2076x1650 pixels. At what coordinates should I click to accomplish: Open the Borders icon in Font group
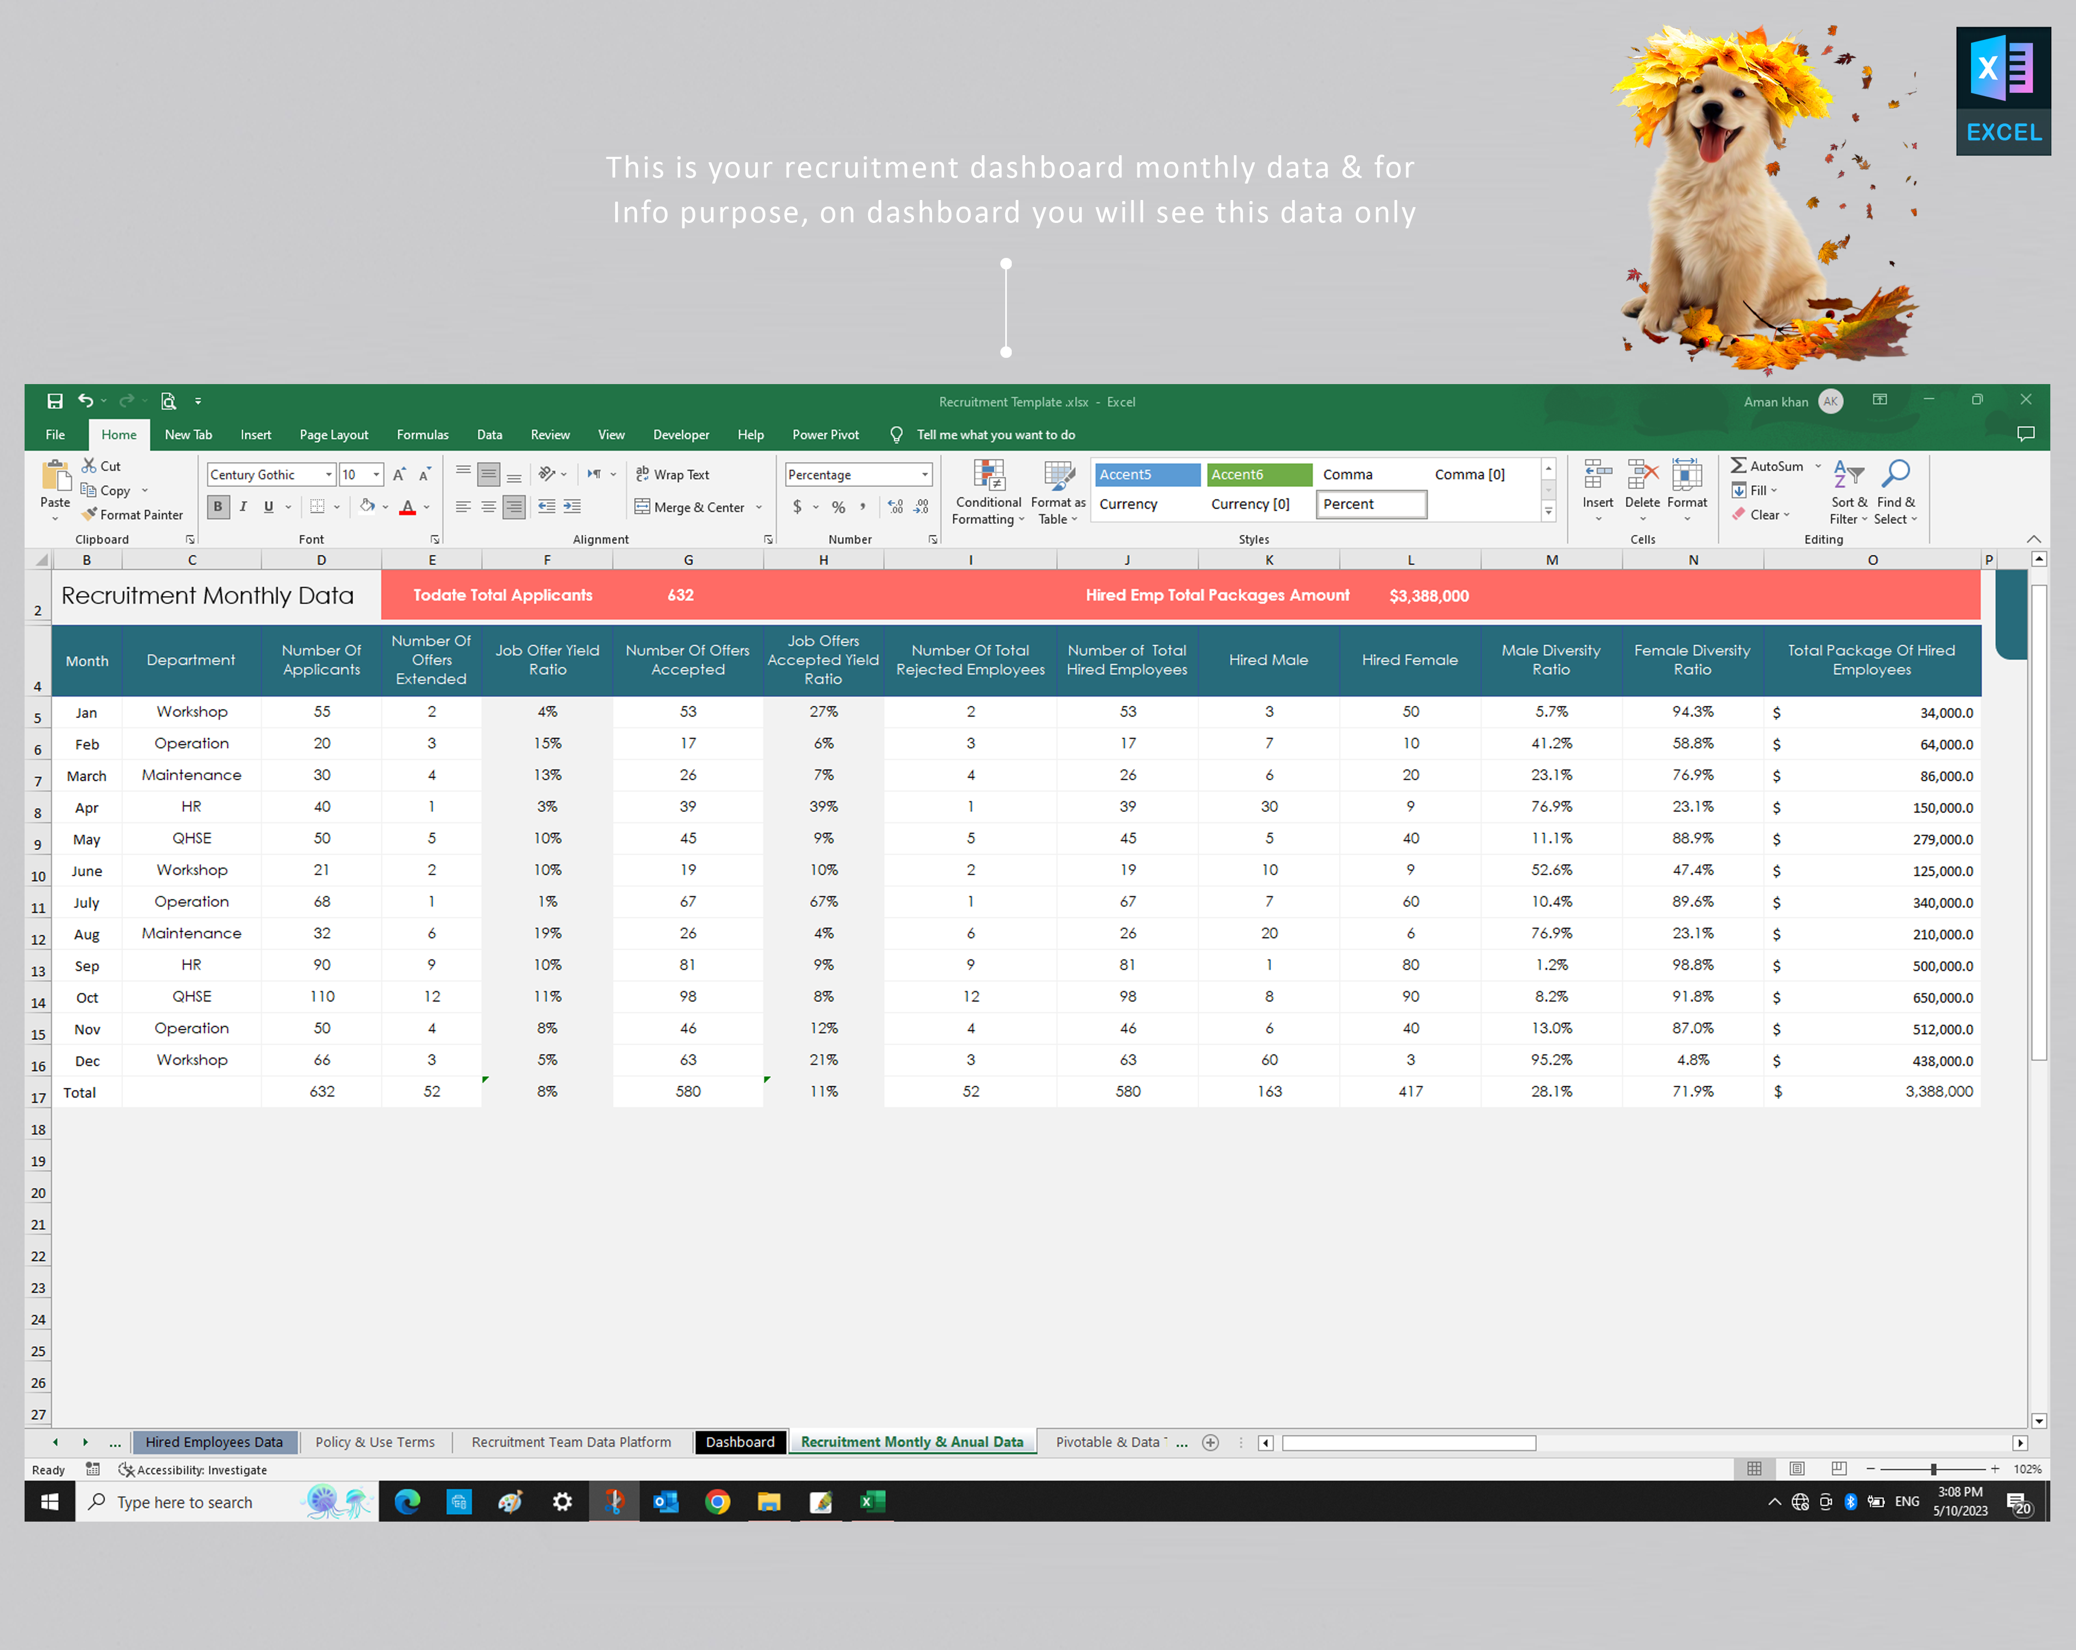[317, 506]
